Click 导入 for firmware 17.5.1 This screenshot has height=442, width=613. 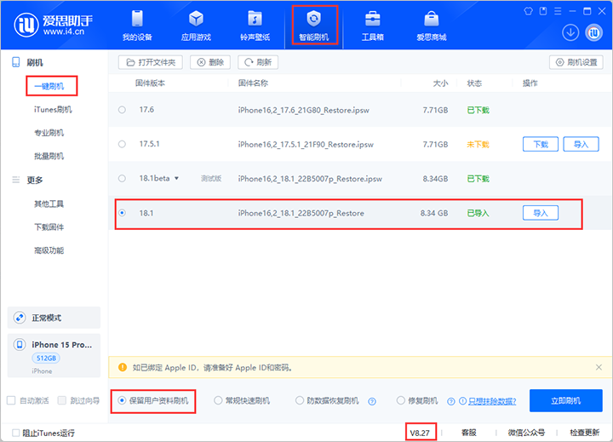point(581,144)
